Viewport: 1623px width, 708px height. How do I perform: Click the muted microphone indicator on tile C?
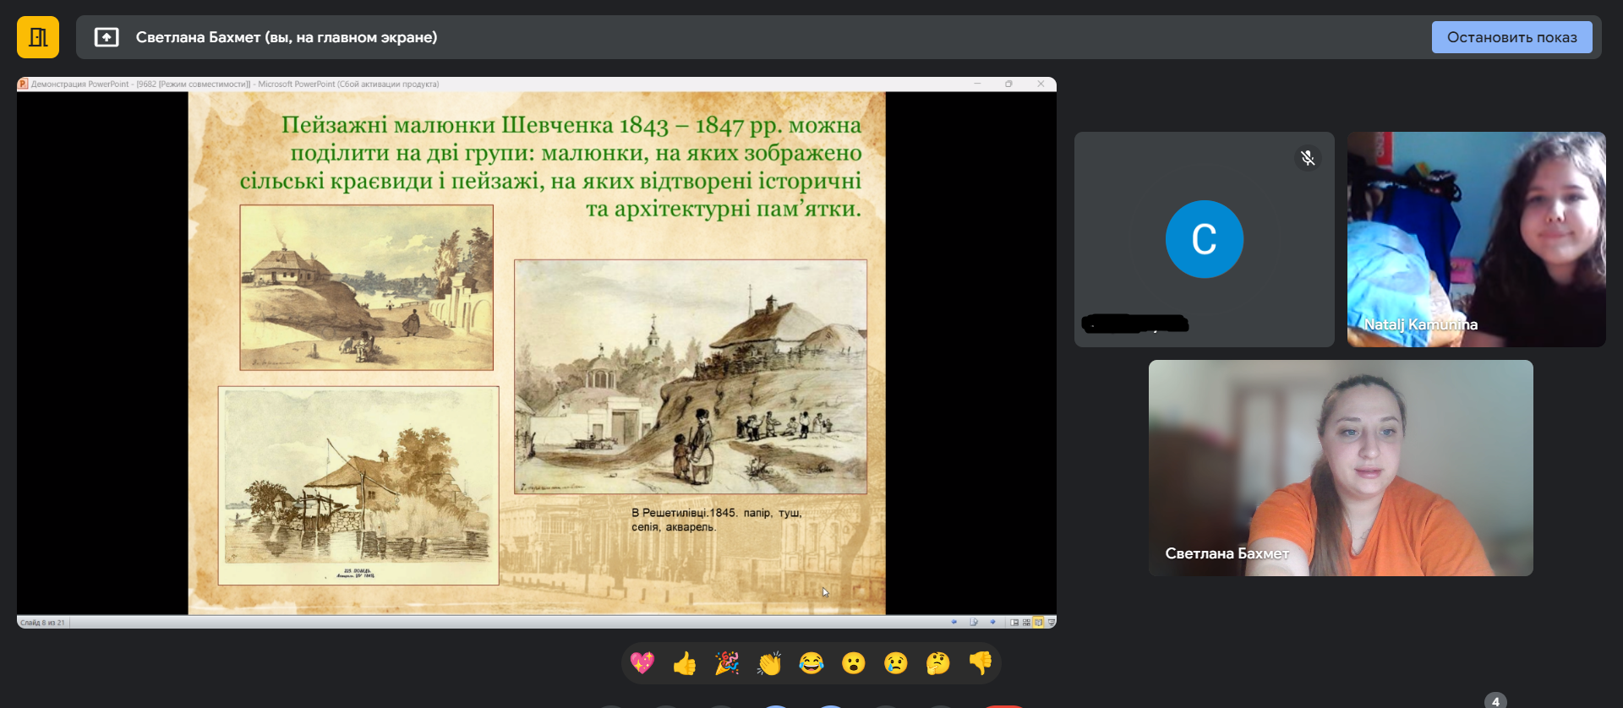pos(1308,158)
